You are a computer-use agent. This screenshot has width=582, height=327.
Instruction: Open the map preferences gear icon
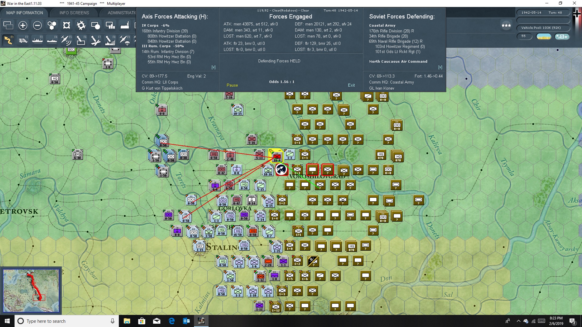tap(81, 25)
